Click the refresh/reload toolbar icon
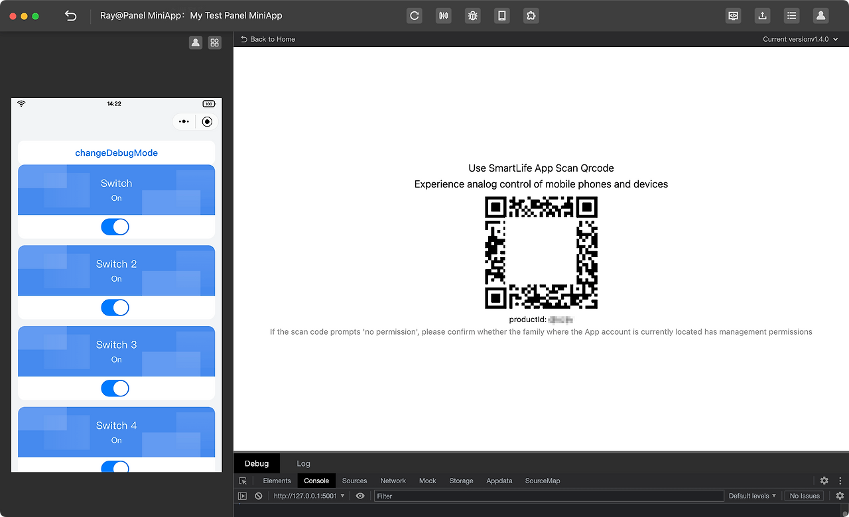This screenshot has width=849, height=517. pyautogui.click(x=415, y=15)
